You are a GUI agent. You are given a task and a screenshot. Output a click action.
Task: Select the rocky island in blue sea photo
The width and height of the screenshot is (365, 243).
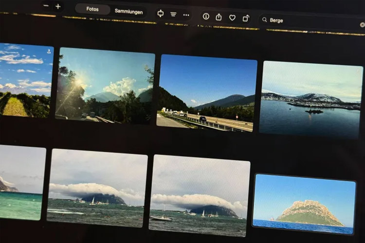coord(304,204)
